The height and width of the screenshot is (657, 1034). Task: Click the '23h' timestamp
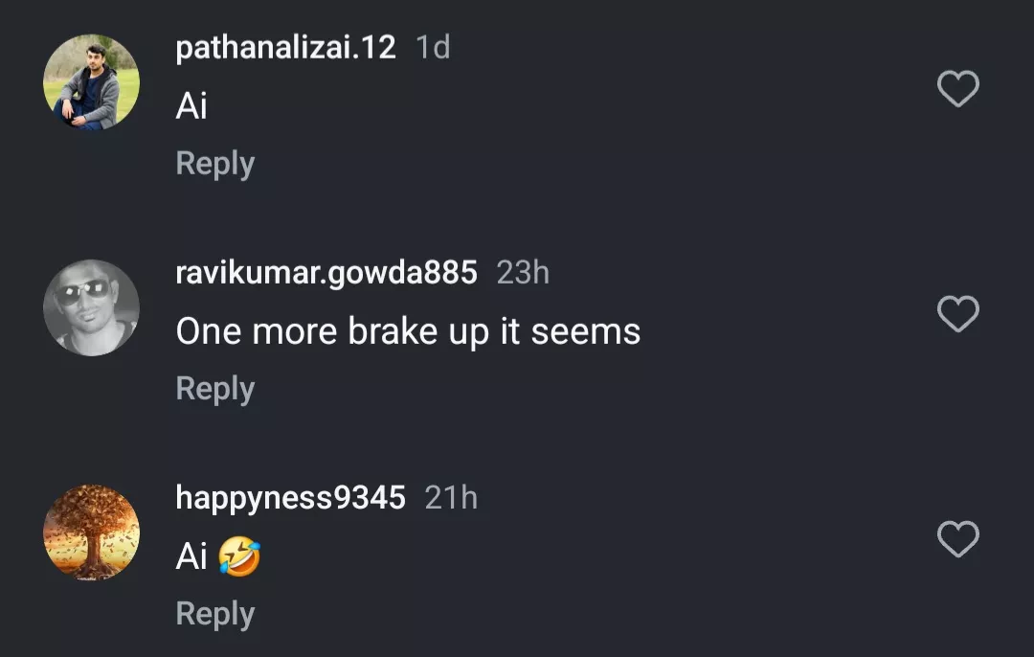(x=523, y=273)
